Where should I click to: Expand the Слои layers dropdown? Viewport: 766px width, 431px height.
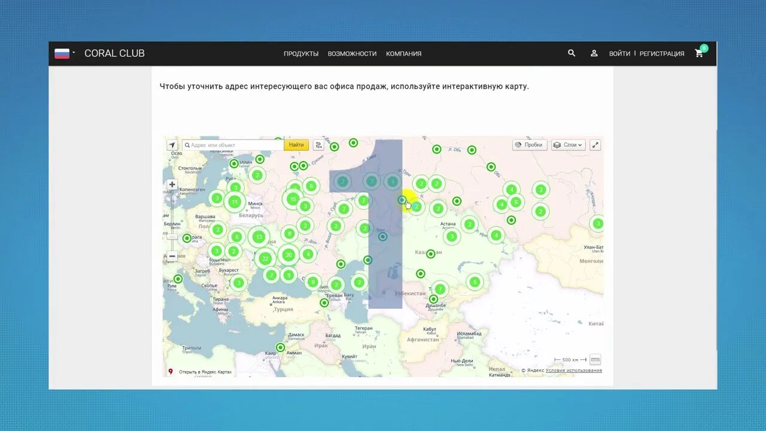(568, 145)
